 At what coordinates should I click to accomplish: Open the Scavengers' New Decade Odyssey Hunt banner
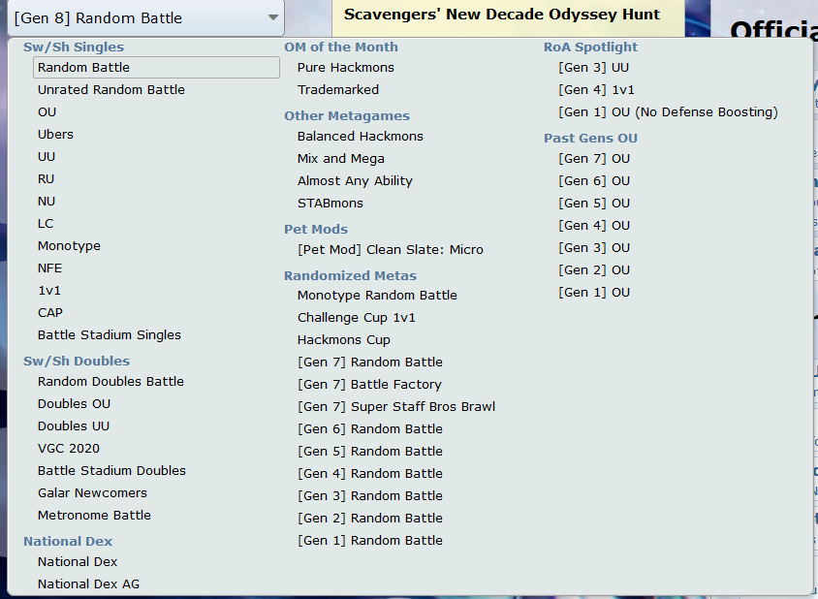point(508,17)
